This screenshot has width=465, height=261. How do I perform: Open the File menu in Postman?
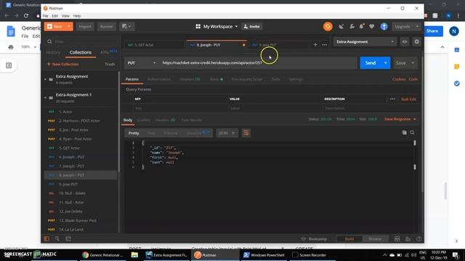coord(45,16)
